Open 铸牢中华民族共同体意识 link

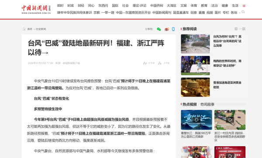tap(75, 13)
